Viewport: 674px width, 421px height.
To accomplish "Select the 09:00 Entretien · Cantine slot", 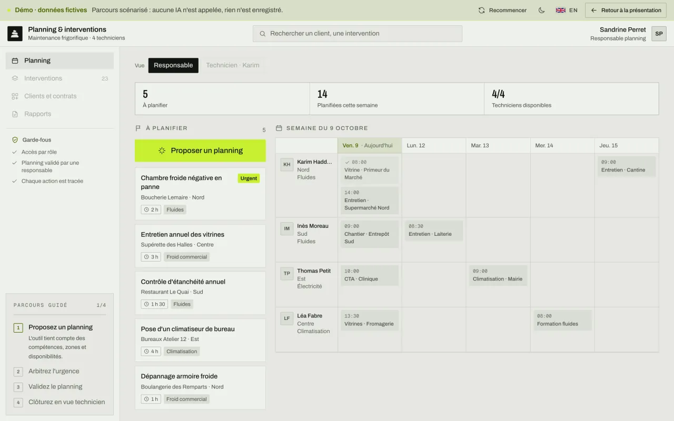I will tap(626, 166).
